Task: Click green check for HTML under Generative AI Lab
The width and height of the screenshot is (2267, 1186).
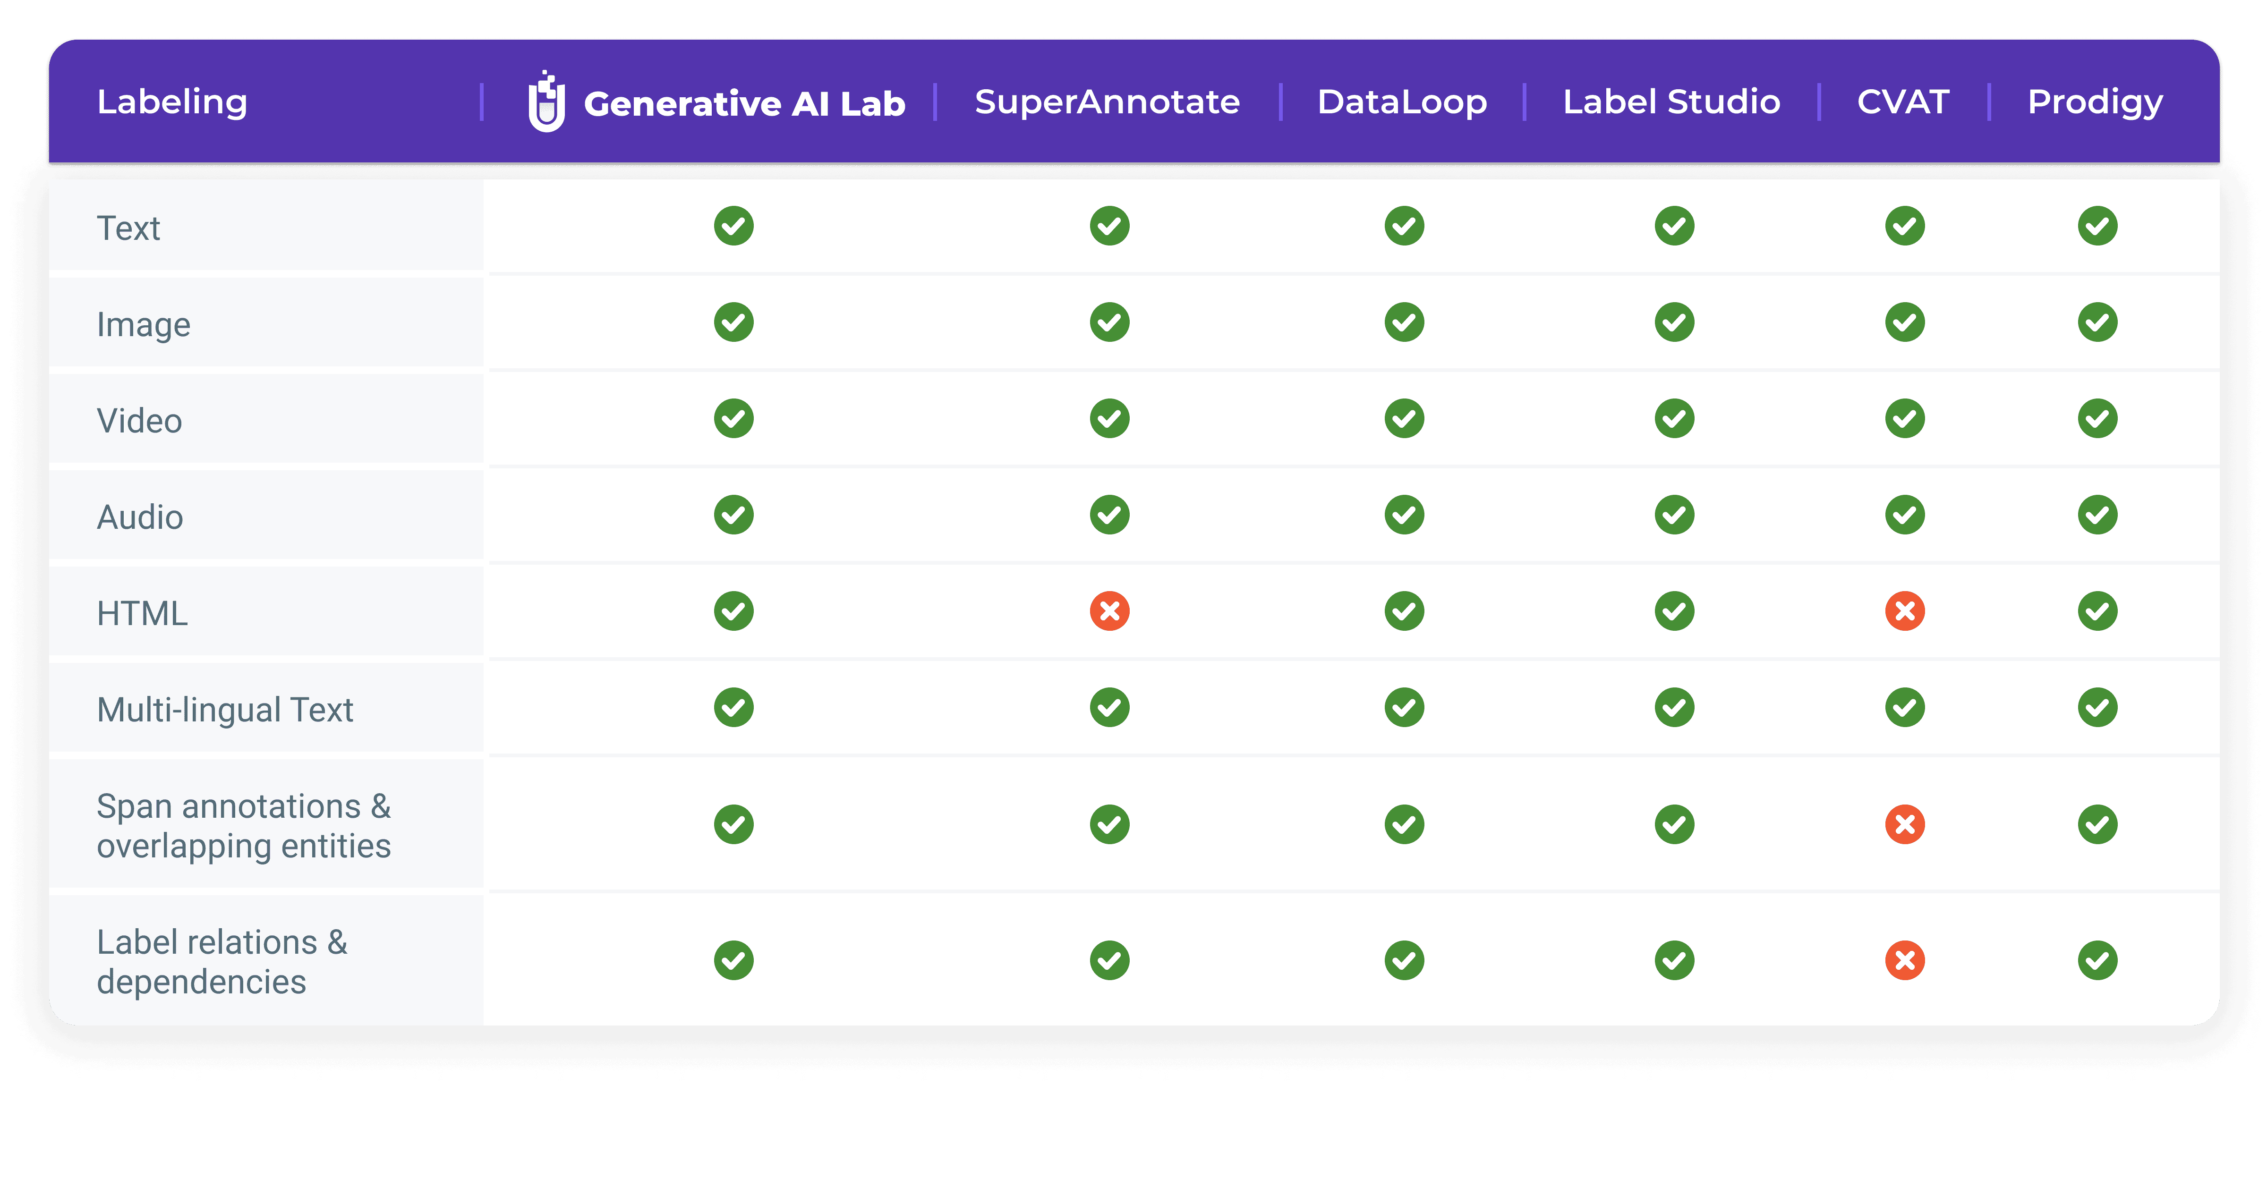Action: (734, 610)
